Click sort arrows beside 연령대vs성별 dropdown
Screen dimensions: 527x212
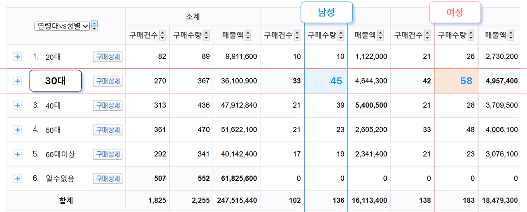pos(95,26)
